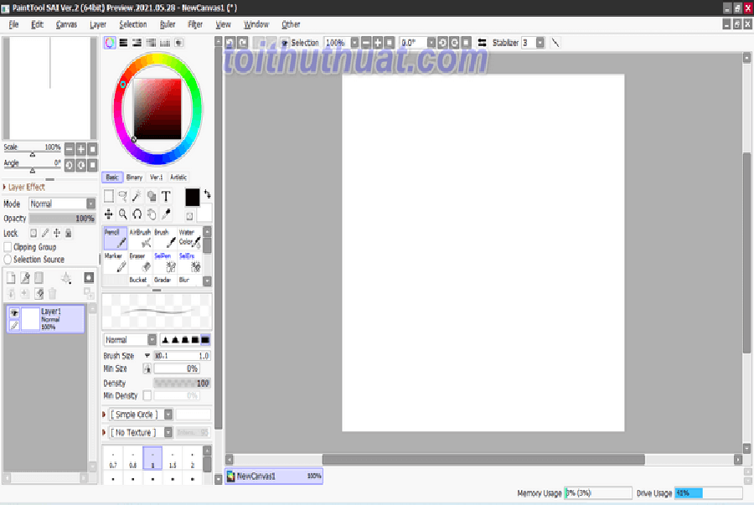Choose the Marker brush tool

(116, 263)
